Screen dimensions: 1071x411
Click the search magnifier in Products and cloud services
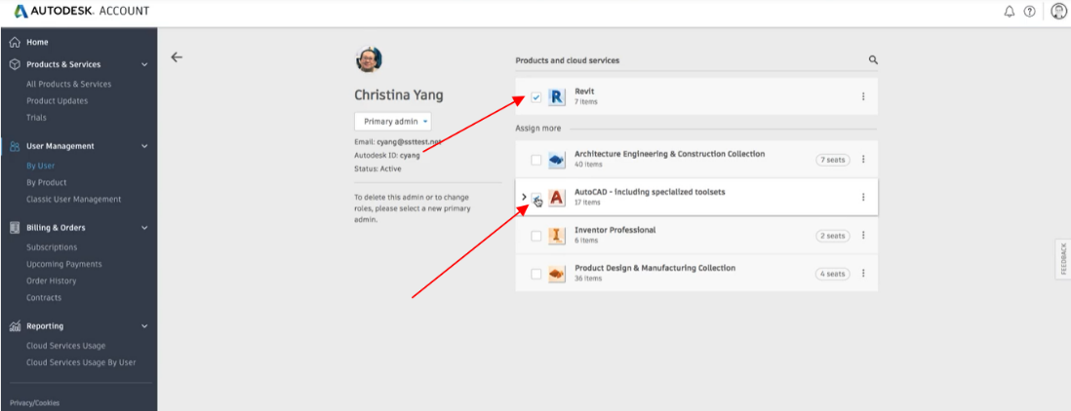tap(873, 60)
